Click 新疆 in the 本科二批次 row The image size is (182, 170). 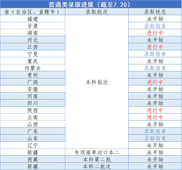click(32, 166)
